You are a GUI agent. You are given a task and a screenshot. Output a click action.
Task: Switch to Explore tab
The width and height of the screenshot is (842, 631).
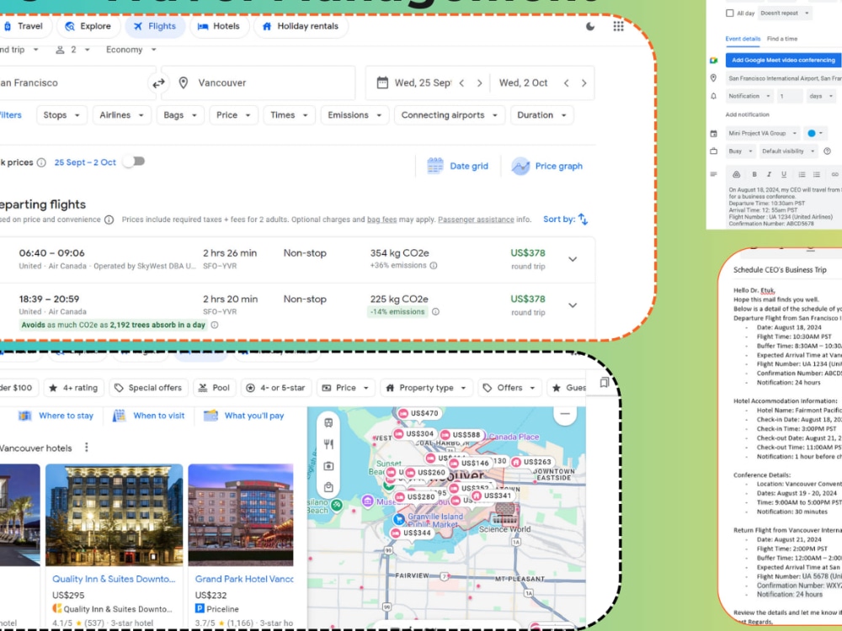click(88, 26)
